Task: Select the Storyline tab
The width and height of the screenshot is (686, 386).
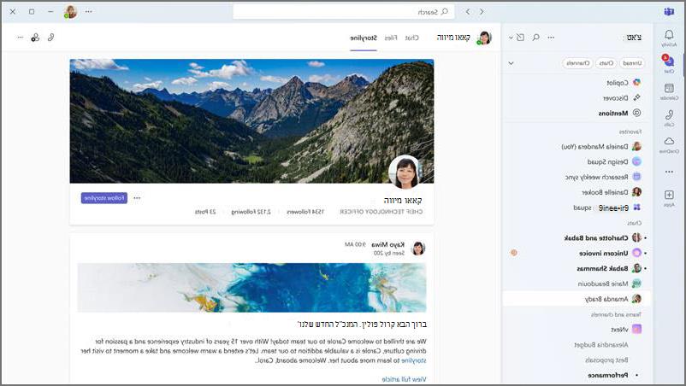Action: click(x=364, y=38)
